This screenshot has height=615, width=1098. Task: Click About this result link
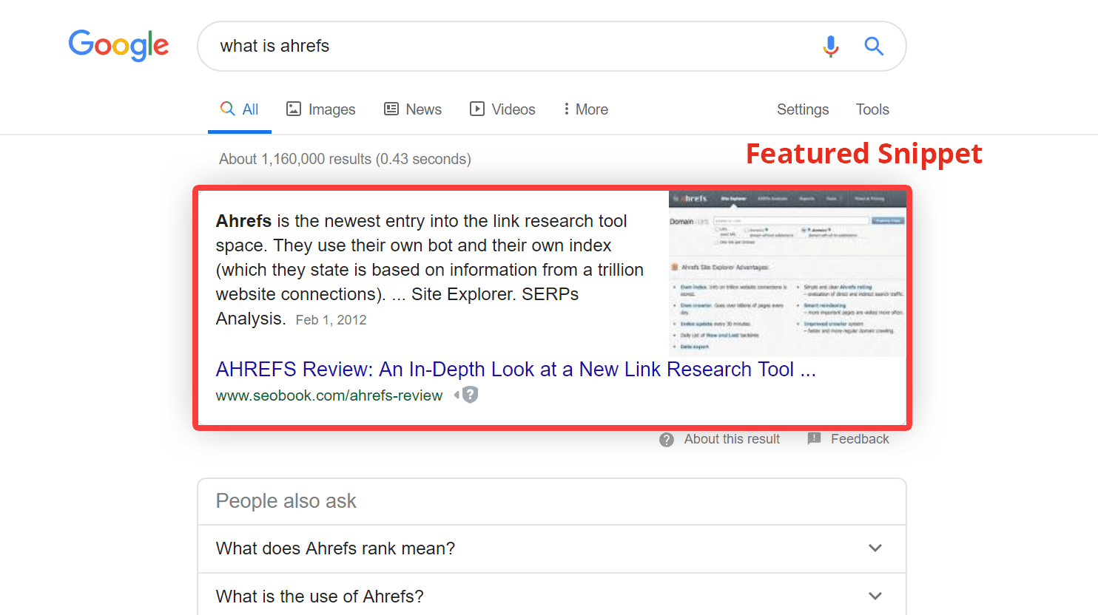[732, 439]
